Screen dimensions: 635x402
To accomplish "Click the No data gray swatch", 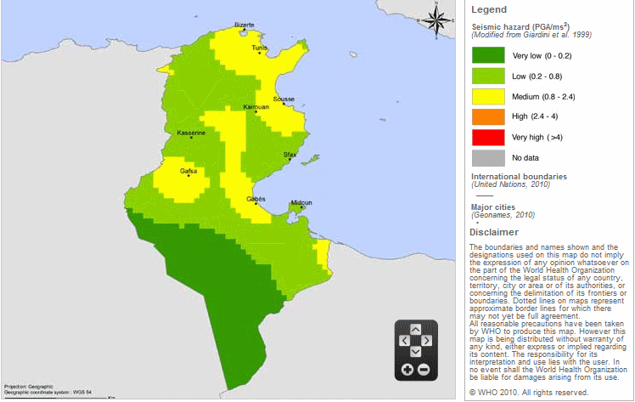I will tap(488, 158).
